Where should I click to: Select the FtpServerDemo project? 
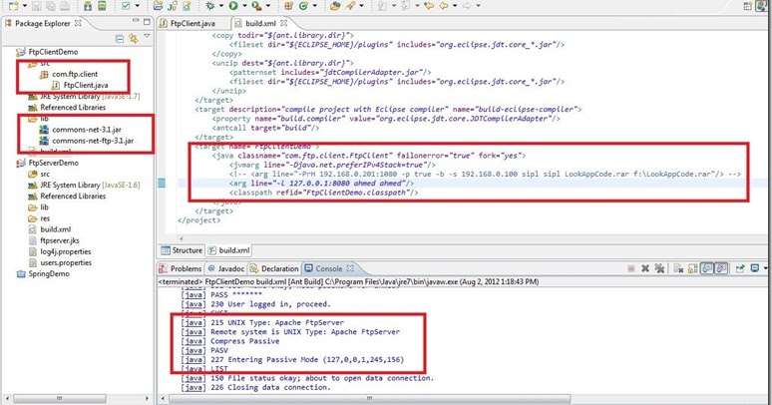[56, 162]
